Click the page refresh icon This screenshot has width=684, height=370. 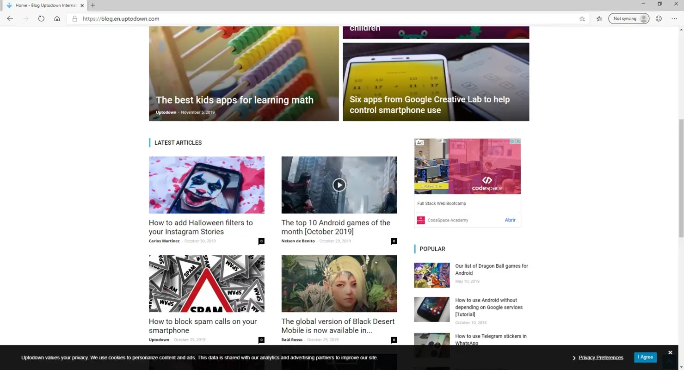click(x=41, y=18)
